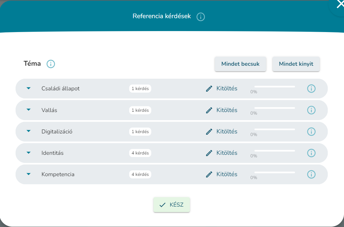The width and height of the screenshot is (344, 227).
Task: Click info icon next to Referencia kérdések title
Action: pyautogui.click(x=201, y=17)
